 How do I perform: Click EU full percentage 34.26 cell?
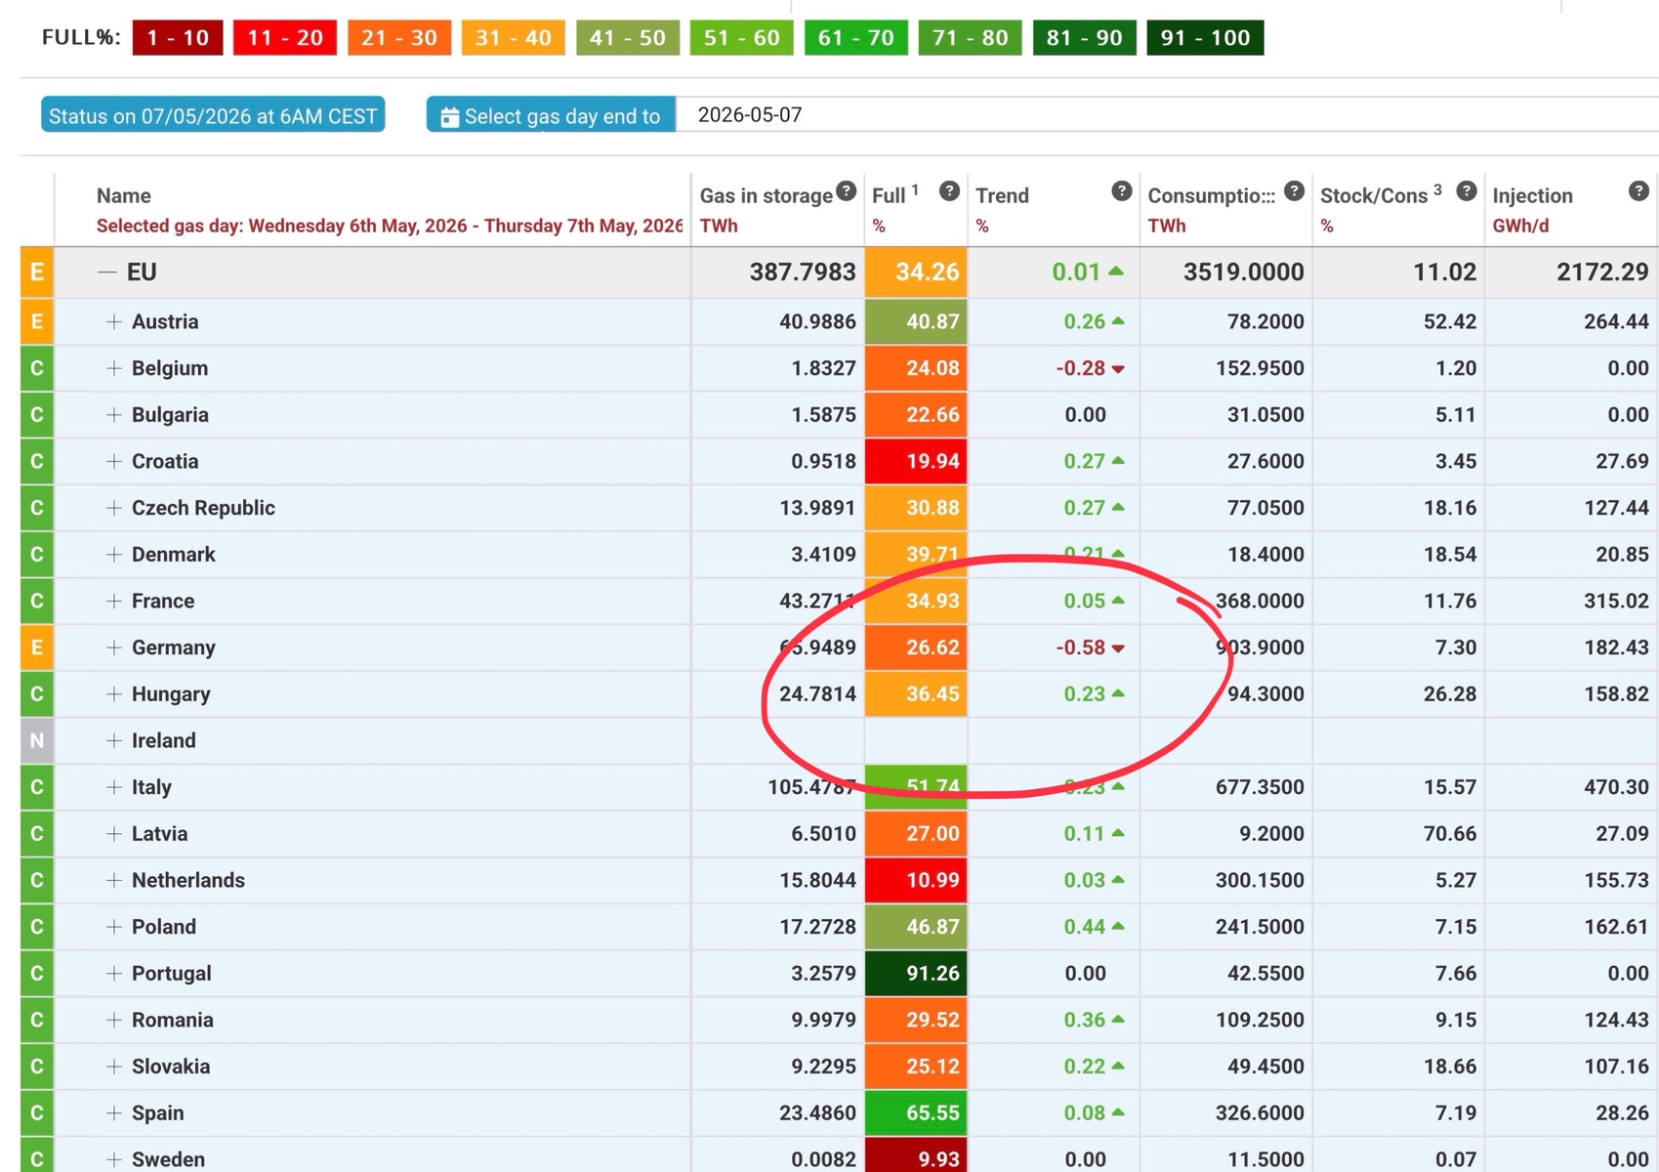point(916,272)
